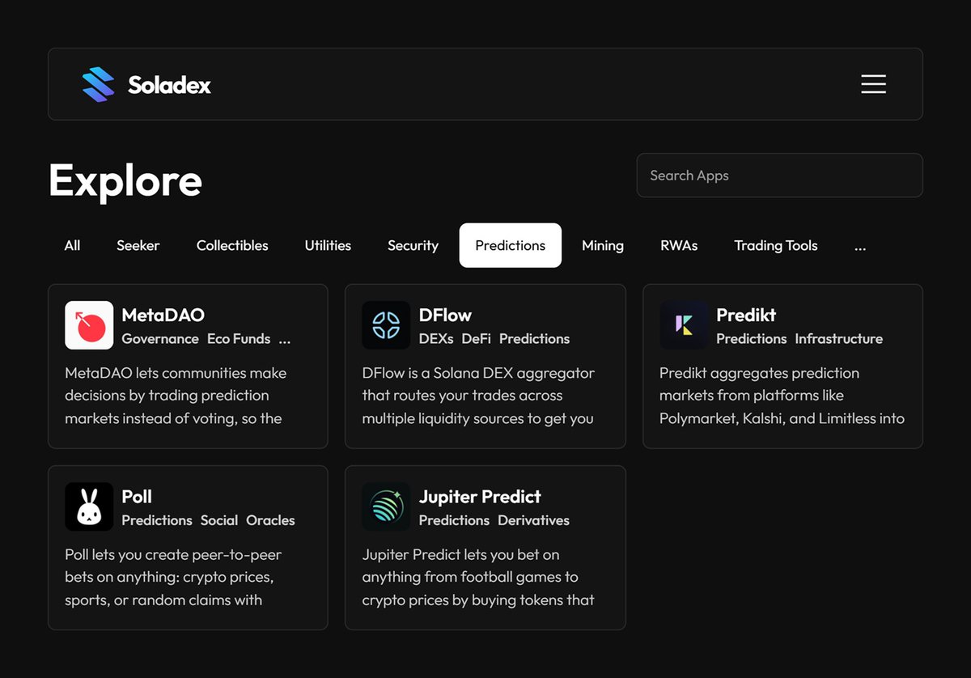The height and width of the screenshot is (678, 971).
Task: Click Predikt's Infrastructure tag
Action: click(839, 339)
